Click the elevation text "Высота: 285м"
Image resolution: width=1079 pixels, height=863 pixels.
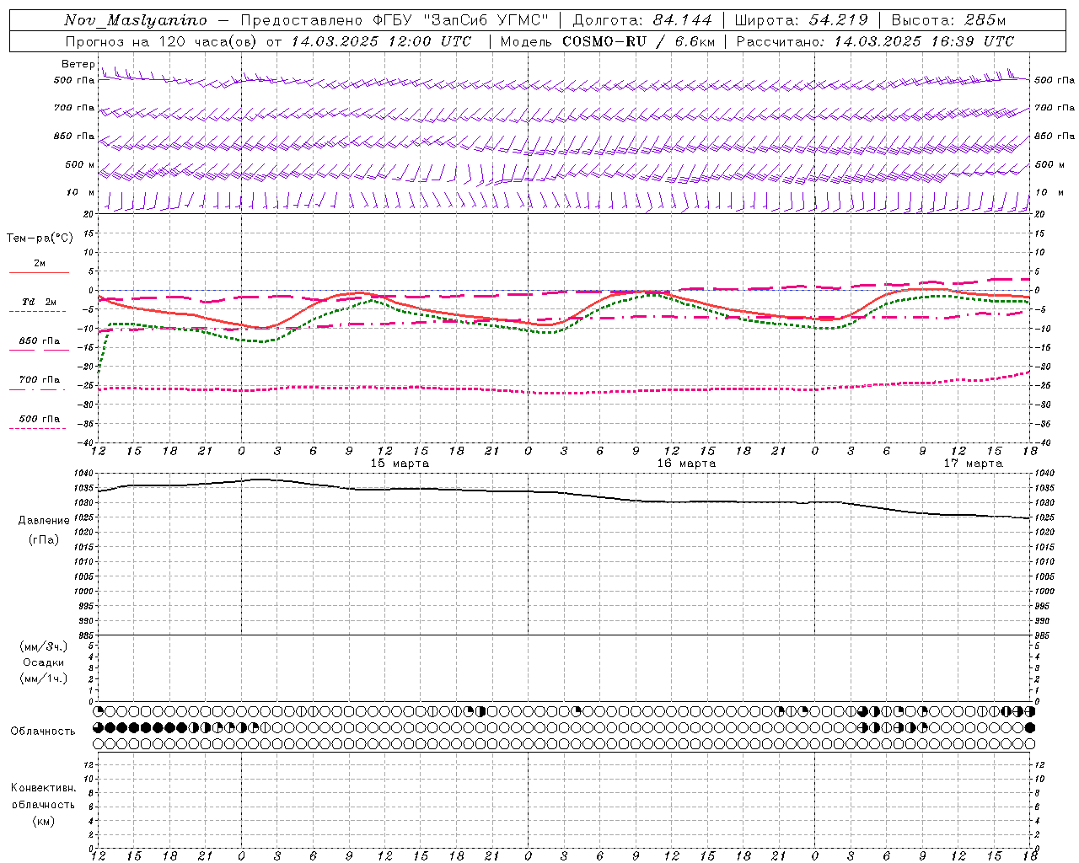[948, 20]
